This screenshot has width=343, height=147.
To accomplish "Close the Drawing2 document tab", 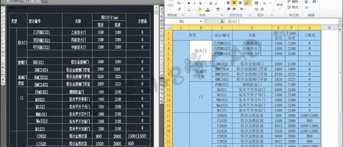I will [x=36, y=1].
